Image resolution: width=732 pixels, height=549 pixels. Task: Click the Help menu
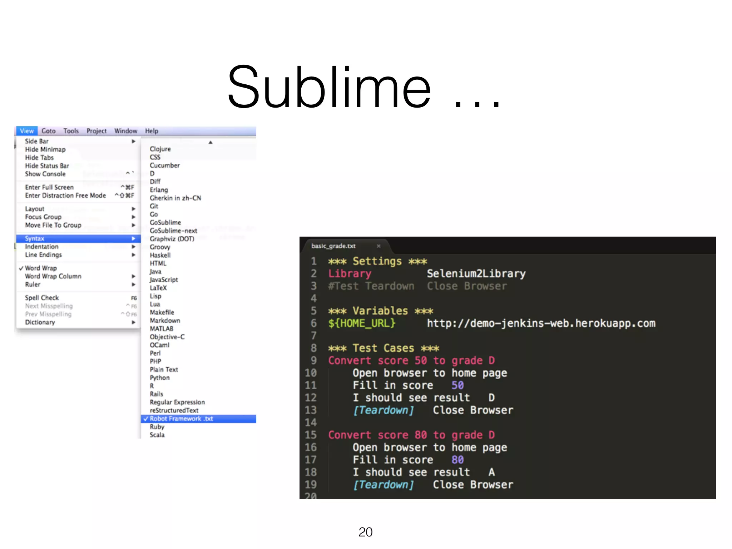pos(152,131)
